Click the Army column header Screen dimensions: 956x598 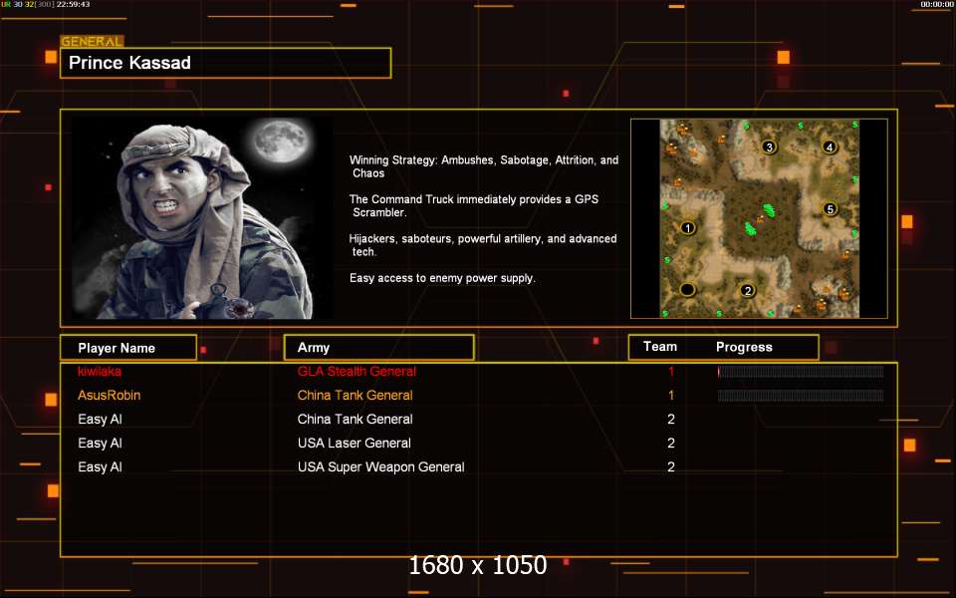pyautogui.click(x=379, y=347)
